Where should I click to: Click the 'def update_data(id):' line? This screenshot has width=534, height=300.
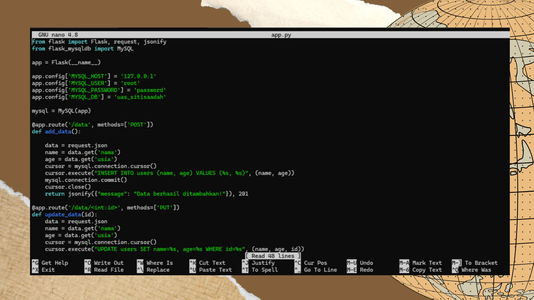tap(65, 215)
